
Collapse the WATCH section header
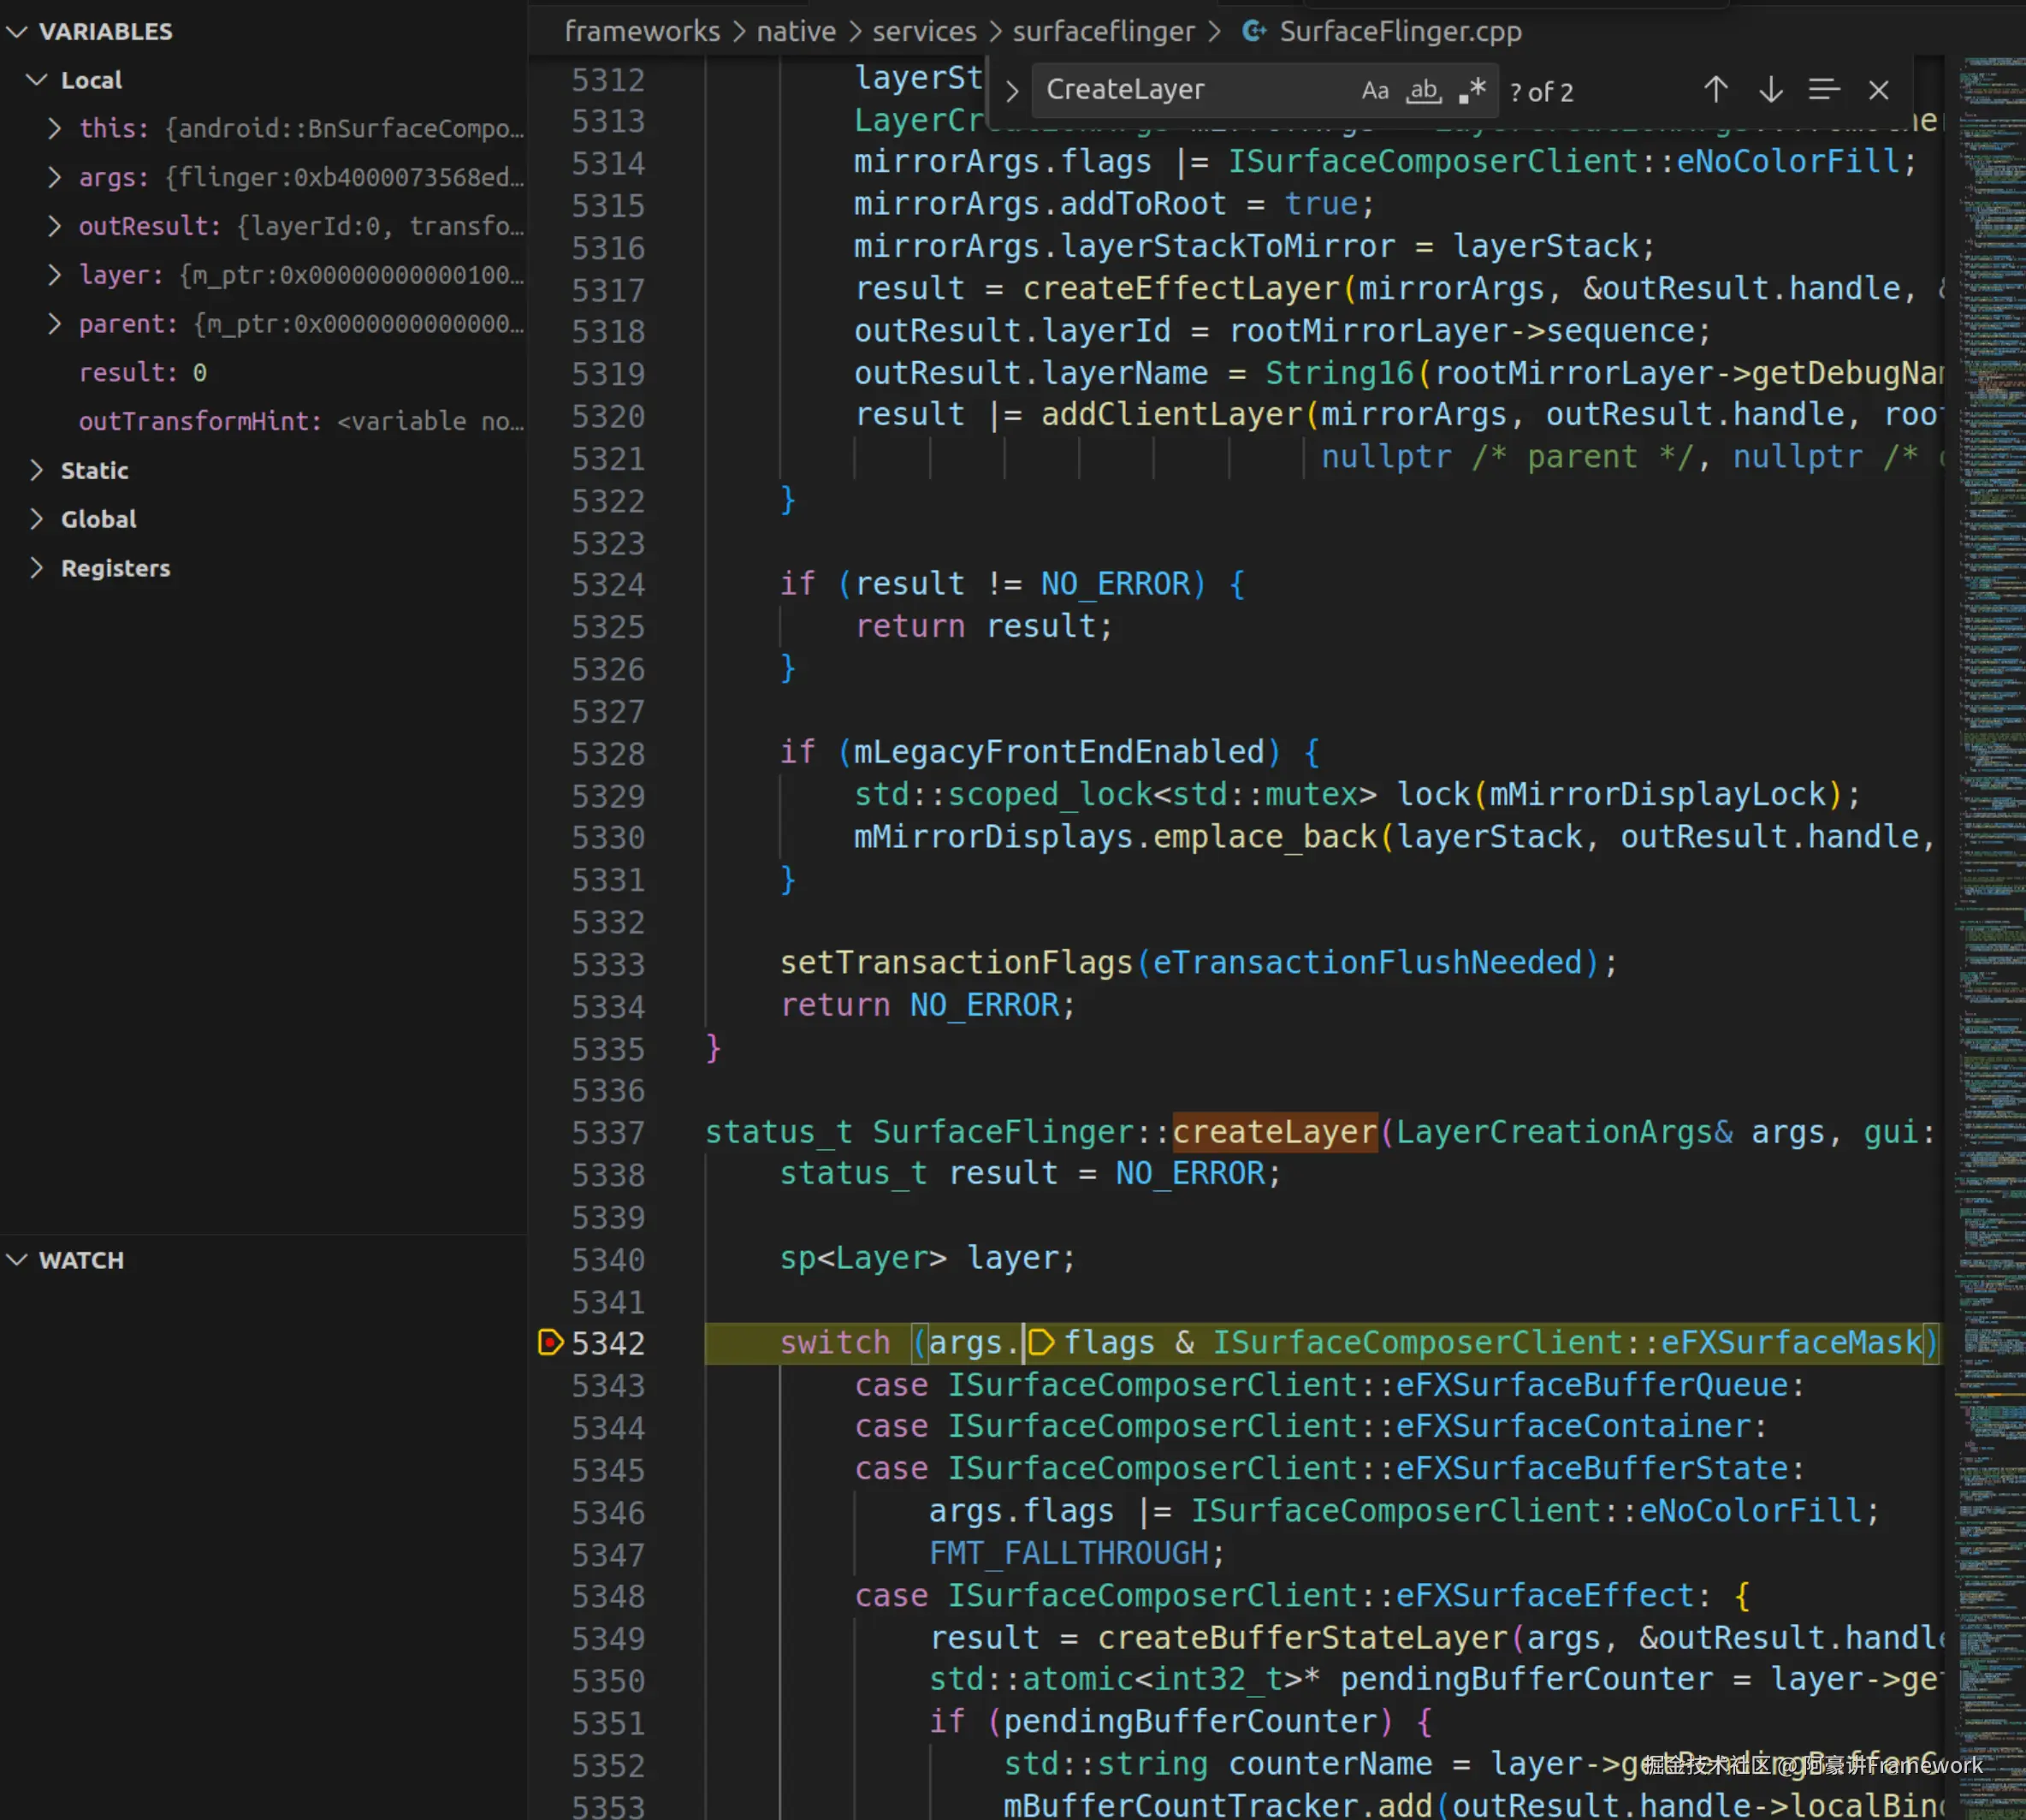(17, 1260)
